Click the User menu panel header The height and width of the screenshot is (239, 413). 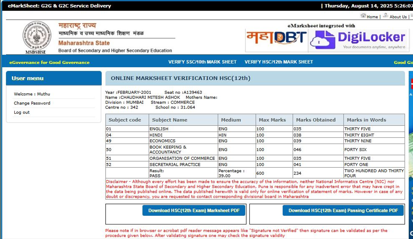click(54, 78)
